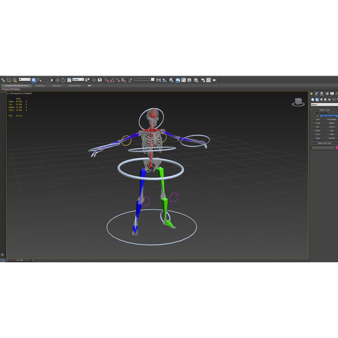Click the object color swatch in Name and Color

(x=337, y=147)
